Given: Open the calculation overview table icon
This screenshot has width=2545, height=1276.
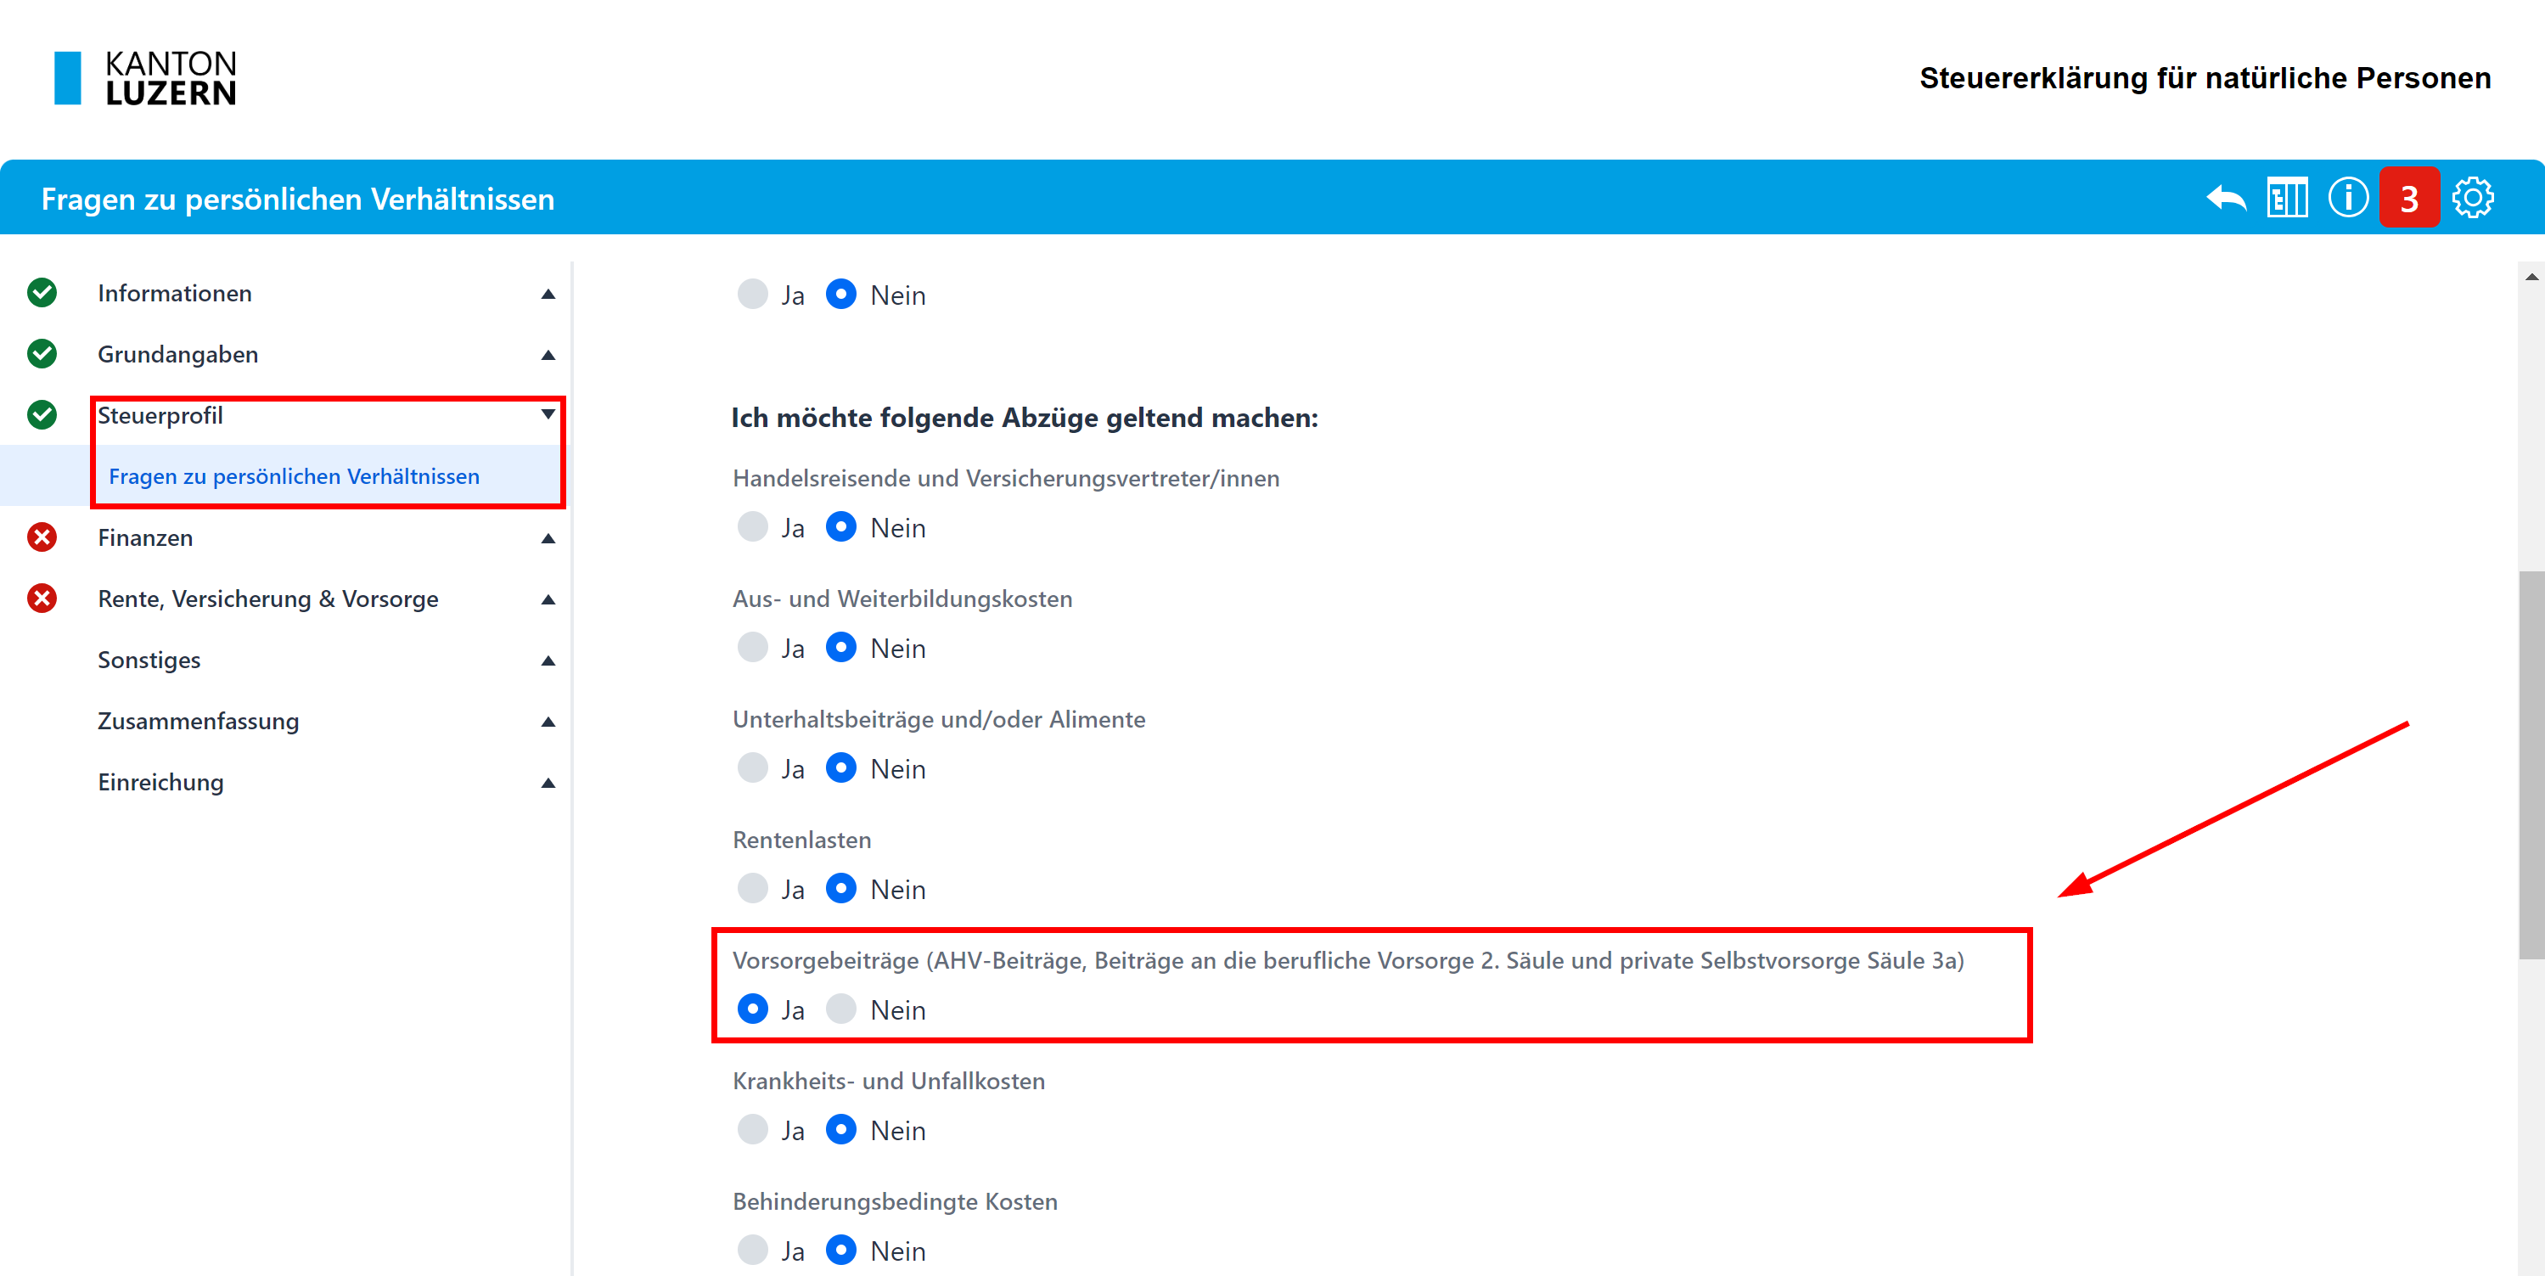Looking at the screenshot, I should click(x=2287, y=199).
